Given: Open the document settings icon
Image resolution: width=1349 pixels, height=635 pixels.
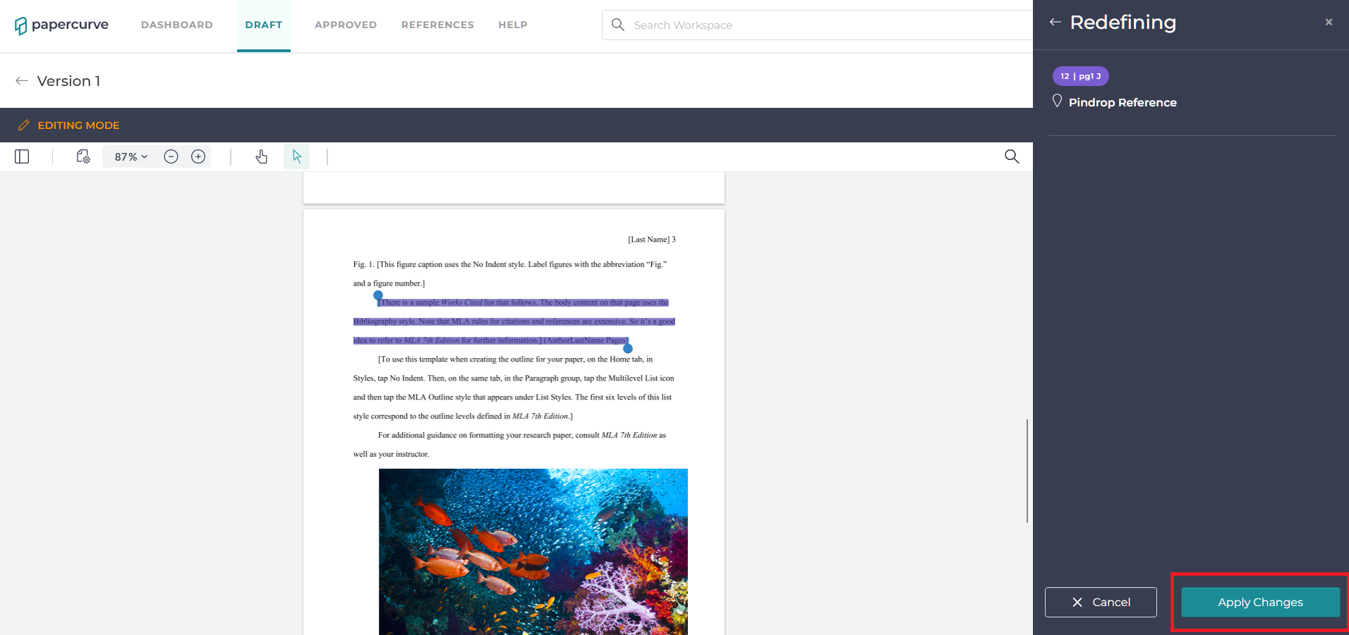Looking at the screenshot, I should [x=83, y=156].
